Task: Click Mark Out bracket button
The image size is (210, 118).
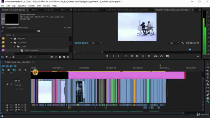Action: 118,56
